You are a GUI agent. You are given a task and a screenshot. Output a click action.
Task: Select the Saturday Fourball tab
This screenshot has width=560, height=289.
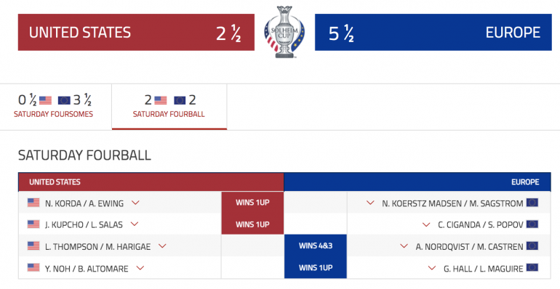point(169,107)
